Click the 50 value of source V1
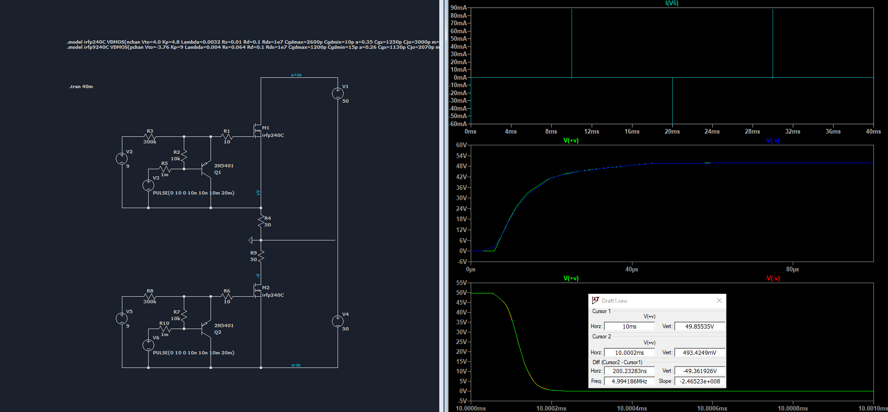 point(346,101)
